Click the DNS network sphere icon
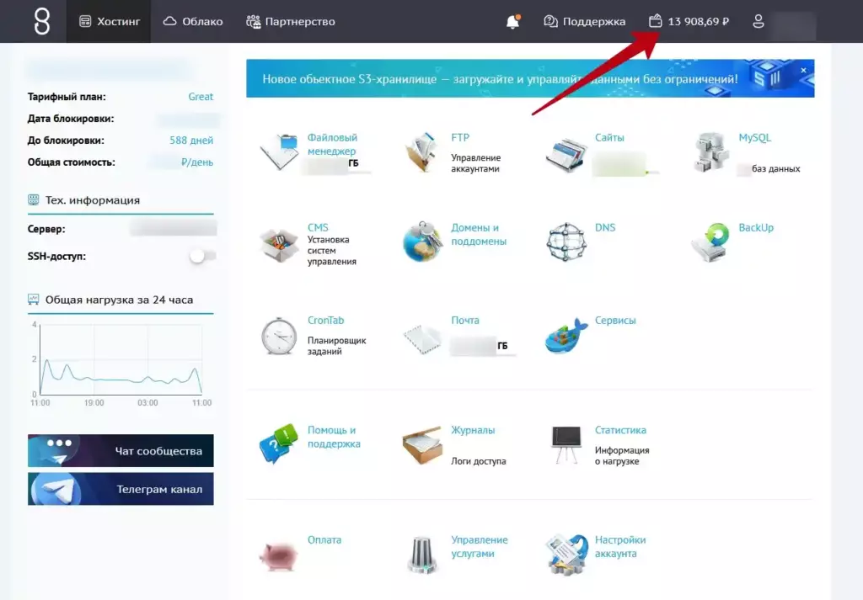Image resolution: width=863 pixels, height=600 pixels. point(566,242)
